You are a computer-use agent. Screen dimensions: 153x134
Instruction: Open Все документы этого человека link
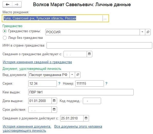click(78, 126)
